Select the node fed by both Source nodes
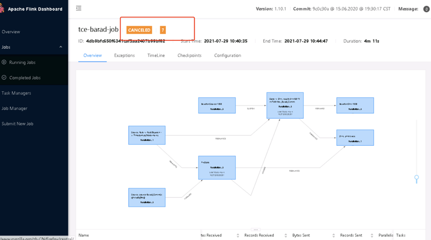The image size is (431, 240). point(217,168)
